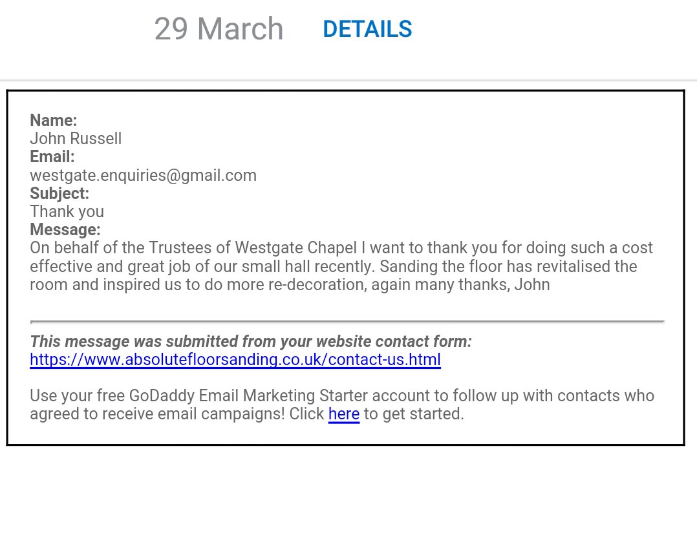The width and height of the screenshot is (697, 535).
Task: Click the line ending 'many thanks, John'
Action: [x=290, y=285]
